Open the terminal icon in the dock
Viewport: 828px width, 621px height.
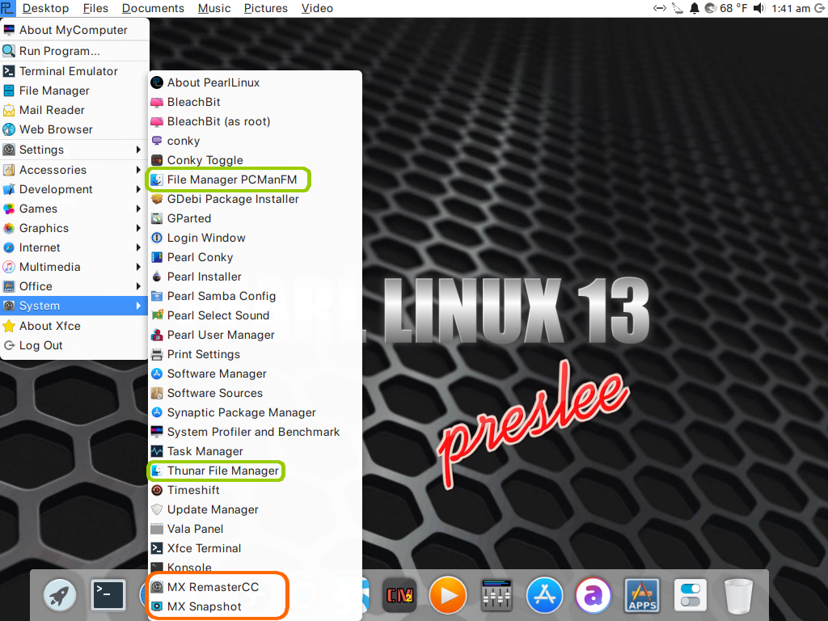[108, 596]
